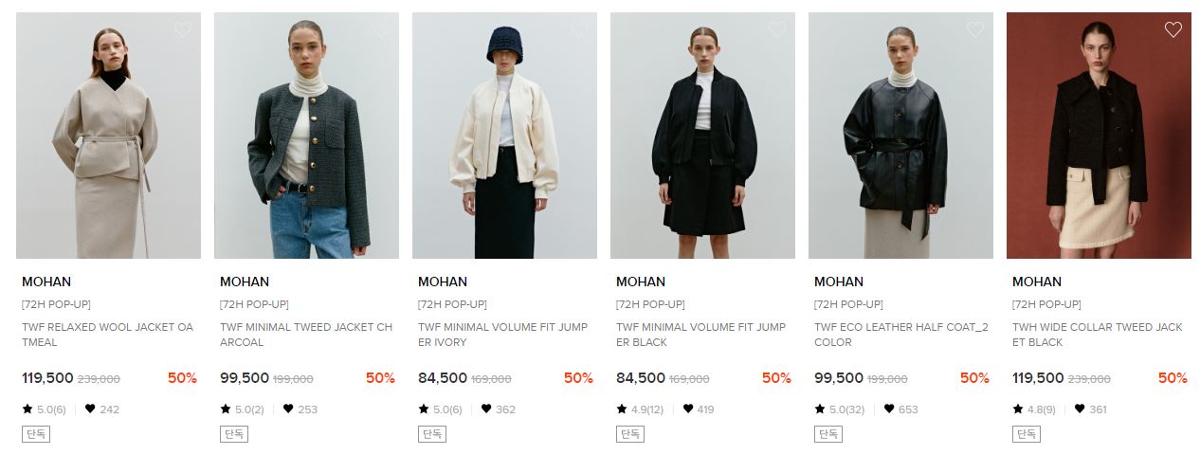1200x473 pixels.
Task: Open red-background tweed jacket product image
Action: point(1099,136)
